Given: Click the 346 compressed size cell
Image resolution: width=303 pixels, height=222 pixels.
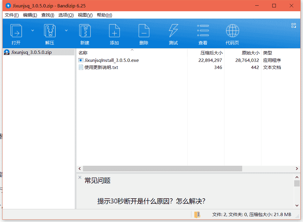Looking at the screenshot, I should click(218, 67).
